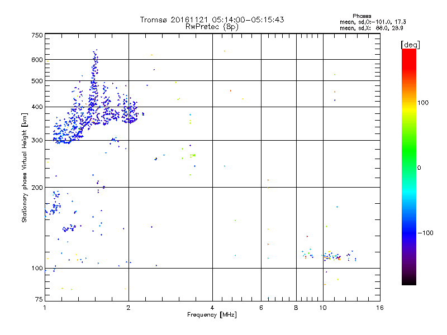Click the plot title "Tromsø 20161121 05:14:00-05:15:43"

tap(212, 20)
